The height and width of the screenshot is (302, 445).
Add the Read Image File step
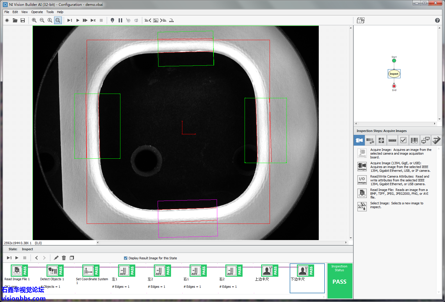point(362,193)
